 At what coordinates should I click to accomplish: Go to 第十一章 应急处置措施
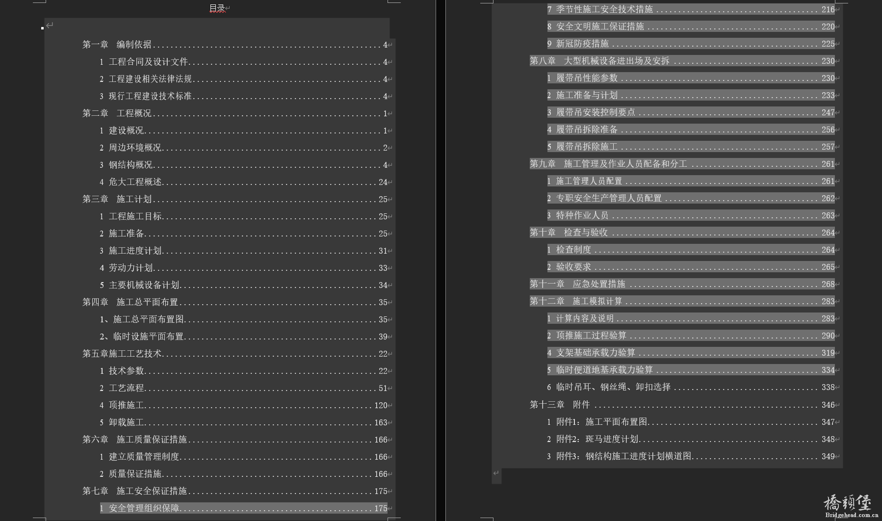click(682, 284)
